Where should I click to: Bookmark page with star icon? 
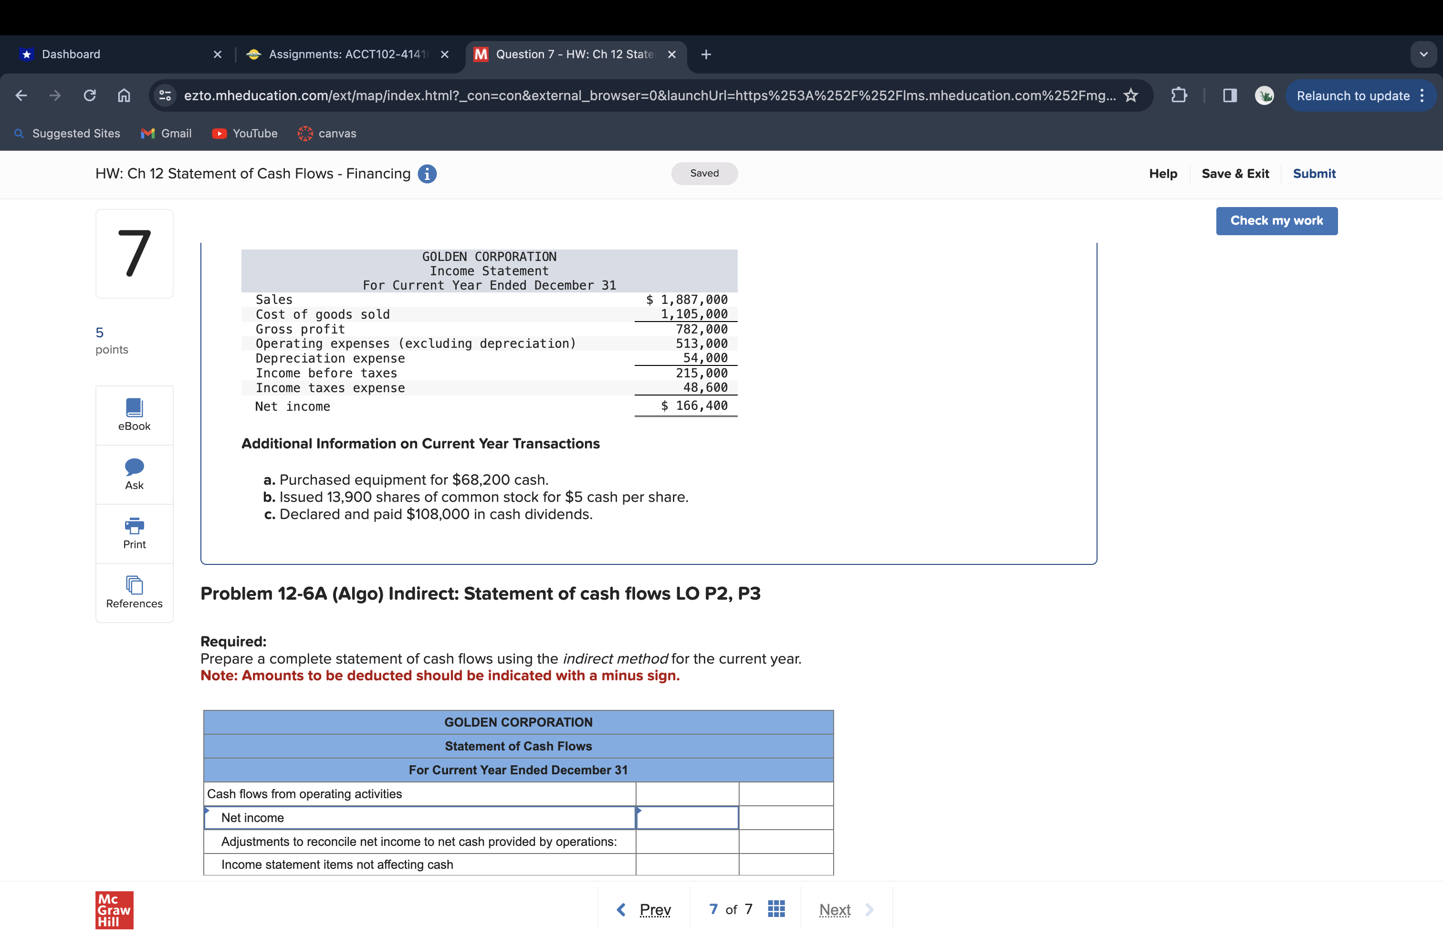click(1130, 96)
